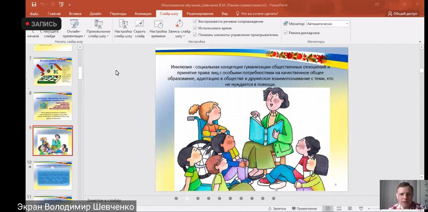Screen dimensions: 428x212
Task: Click the Save icon in quick access toolbar
Action: coord(34,5)
